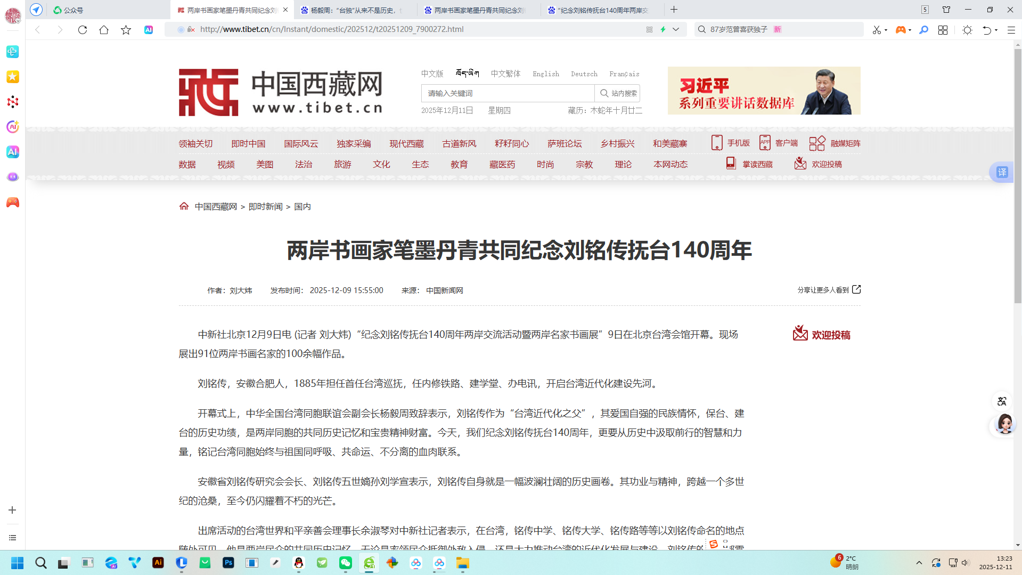Open the translate floating button
Image resolution: width=1022 pixels, height=575 pixels.
(1002, 172)
